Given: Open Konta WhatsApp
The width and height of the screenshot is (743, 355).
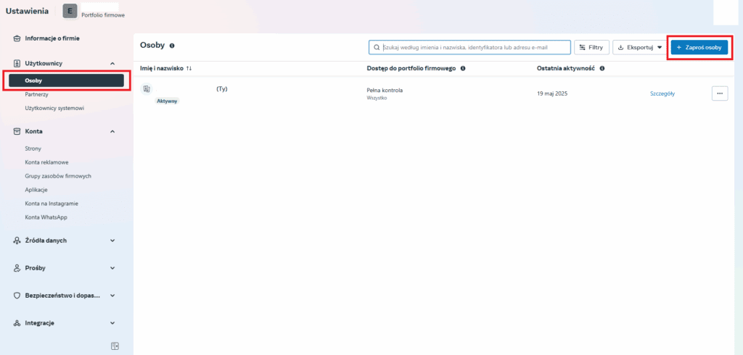Looking at the screenshot, I should (x=46, y=217).
